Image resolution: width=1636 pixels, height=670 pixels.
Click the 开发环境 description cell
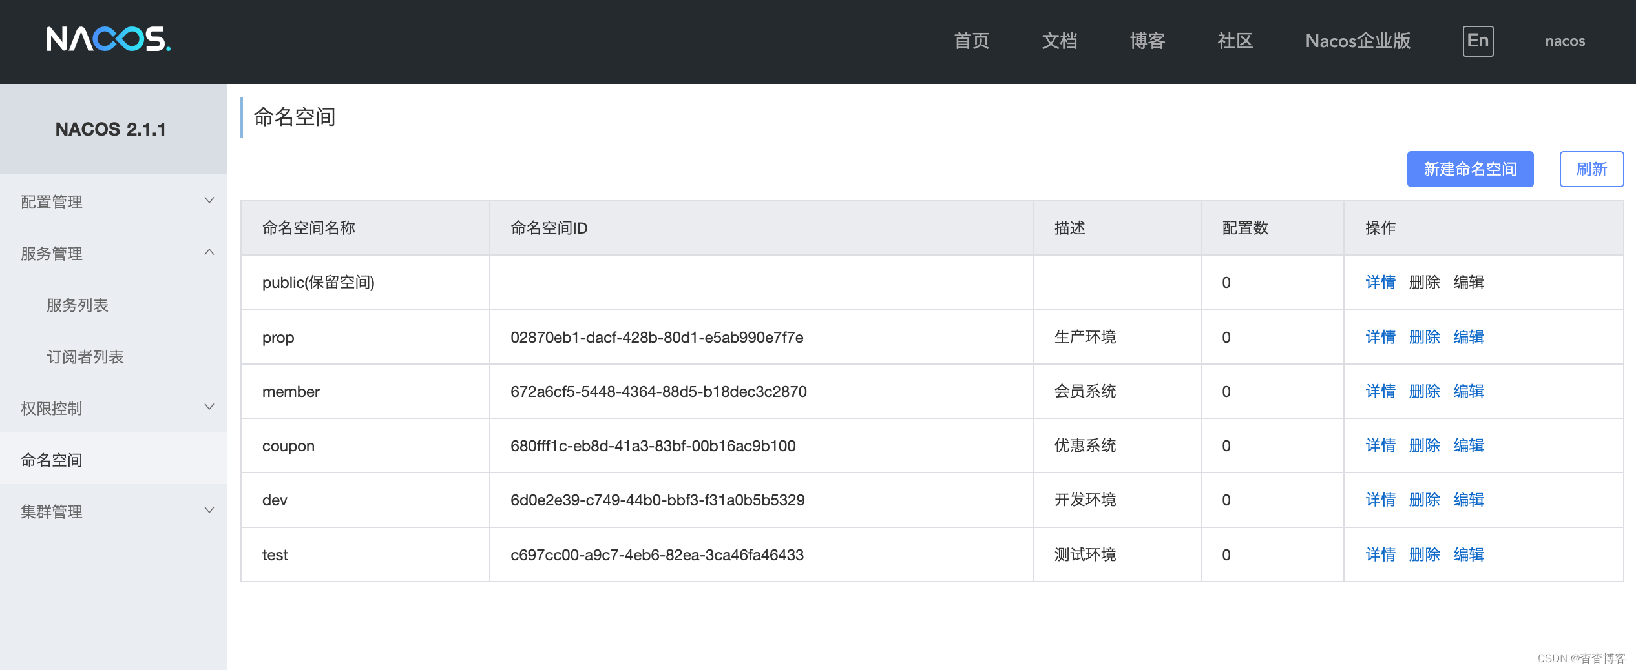coord(1117,500)
